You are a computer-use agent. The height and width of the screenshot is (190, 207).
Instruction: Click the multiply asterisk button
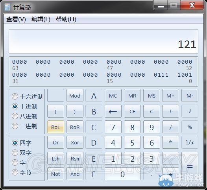[170, 142]
